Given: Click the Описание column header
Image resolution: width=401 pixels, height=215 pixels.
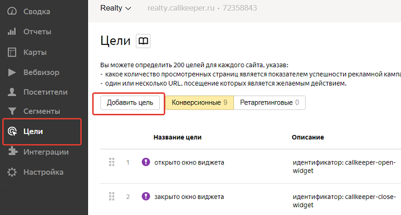Looking at the screenshot, I should tap(308, 137).
